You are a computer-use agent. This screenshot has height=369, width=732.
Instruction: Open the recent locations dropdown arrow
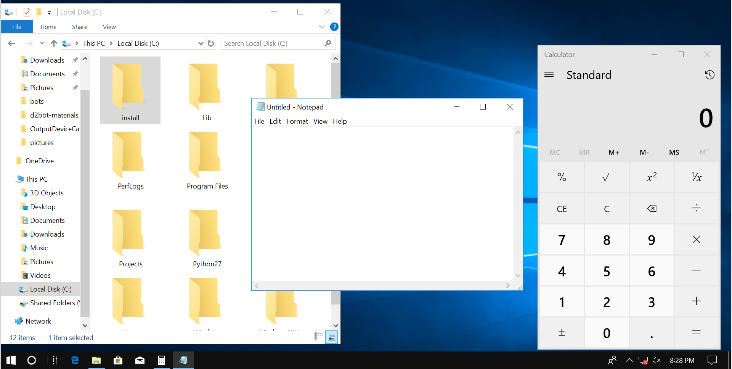(42, 44)
